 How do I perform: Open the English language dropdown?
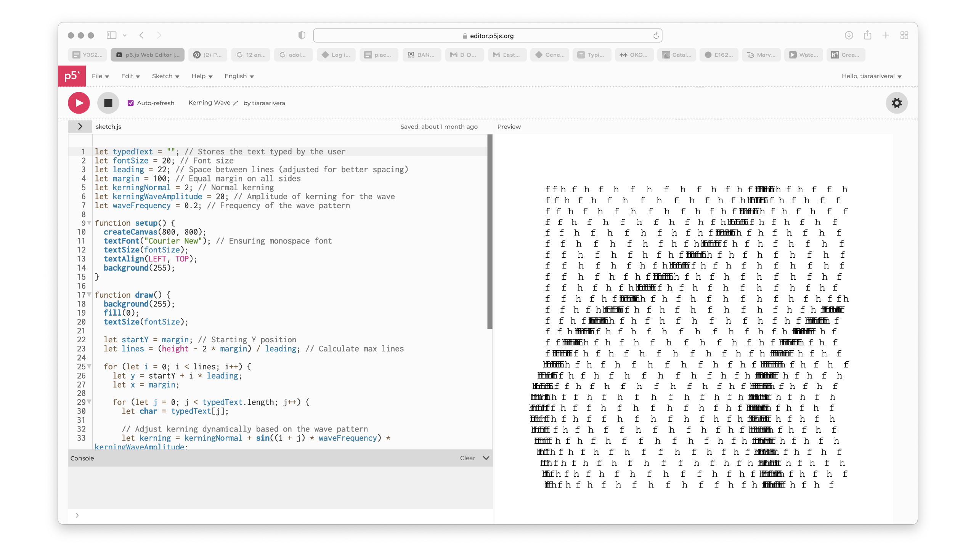pyautogui.click(x=239, y=76)
